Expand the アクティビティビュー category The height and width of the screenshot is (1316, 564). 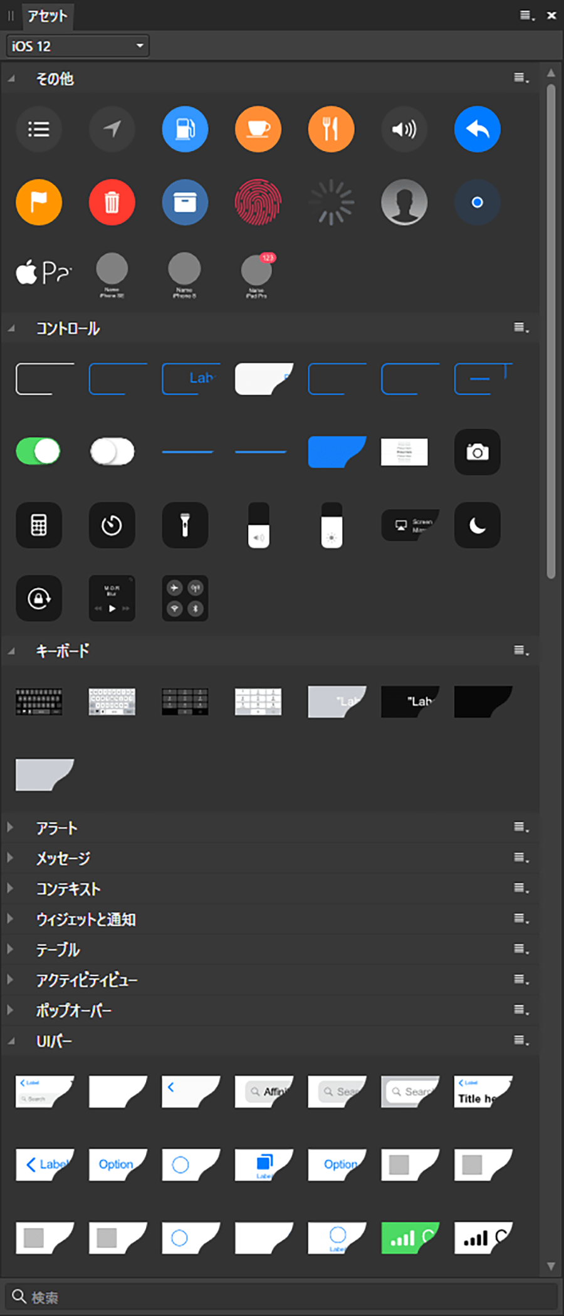11,980
